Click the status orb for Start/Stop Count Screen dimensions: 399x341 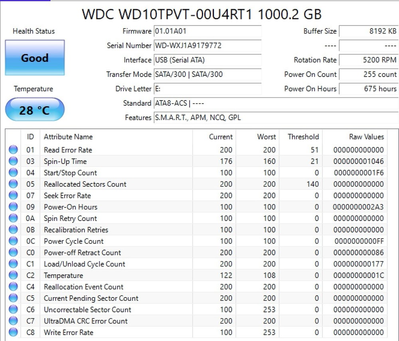pyautogui.click(x=13, y=172)
